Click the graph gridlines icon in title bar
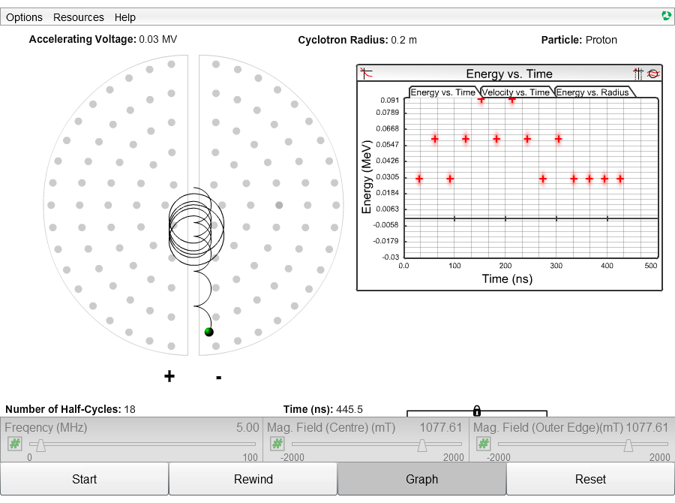675x503 pixels. pyautogui.click(x=638, y=74)
